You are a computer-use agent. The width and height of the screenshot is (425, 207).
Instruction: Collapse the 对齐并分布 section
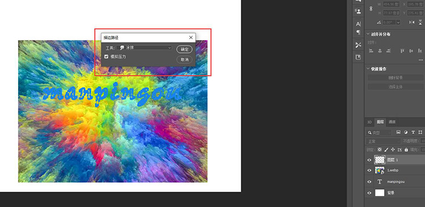point(368,34)
